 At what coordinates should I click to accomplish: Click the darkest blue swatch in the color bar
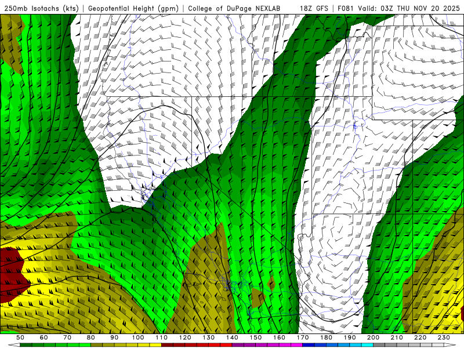coord(309,345)
